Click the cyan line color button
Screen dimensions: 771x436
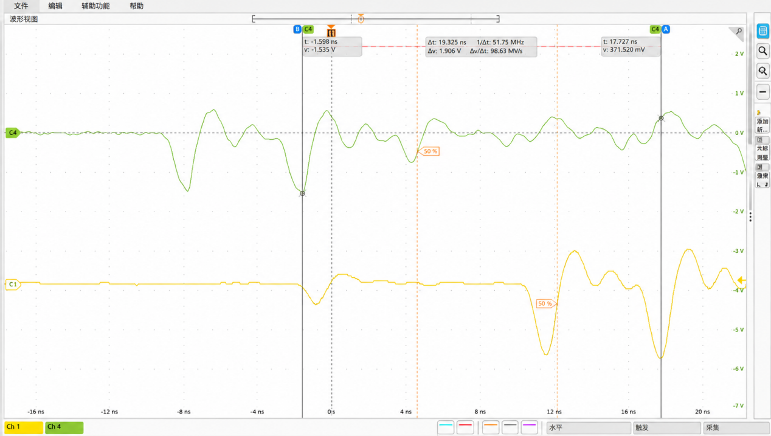[446, 427]
